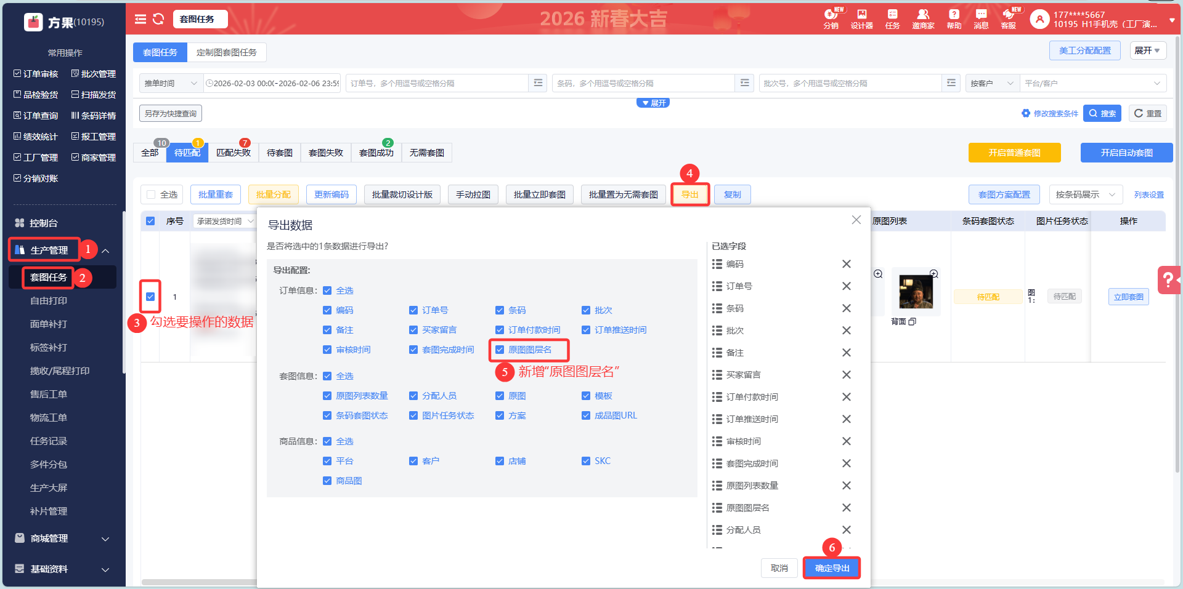
Task: Toggle the 全选 checkbox for 商品信息
Action: click(x=327, y=441)
